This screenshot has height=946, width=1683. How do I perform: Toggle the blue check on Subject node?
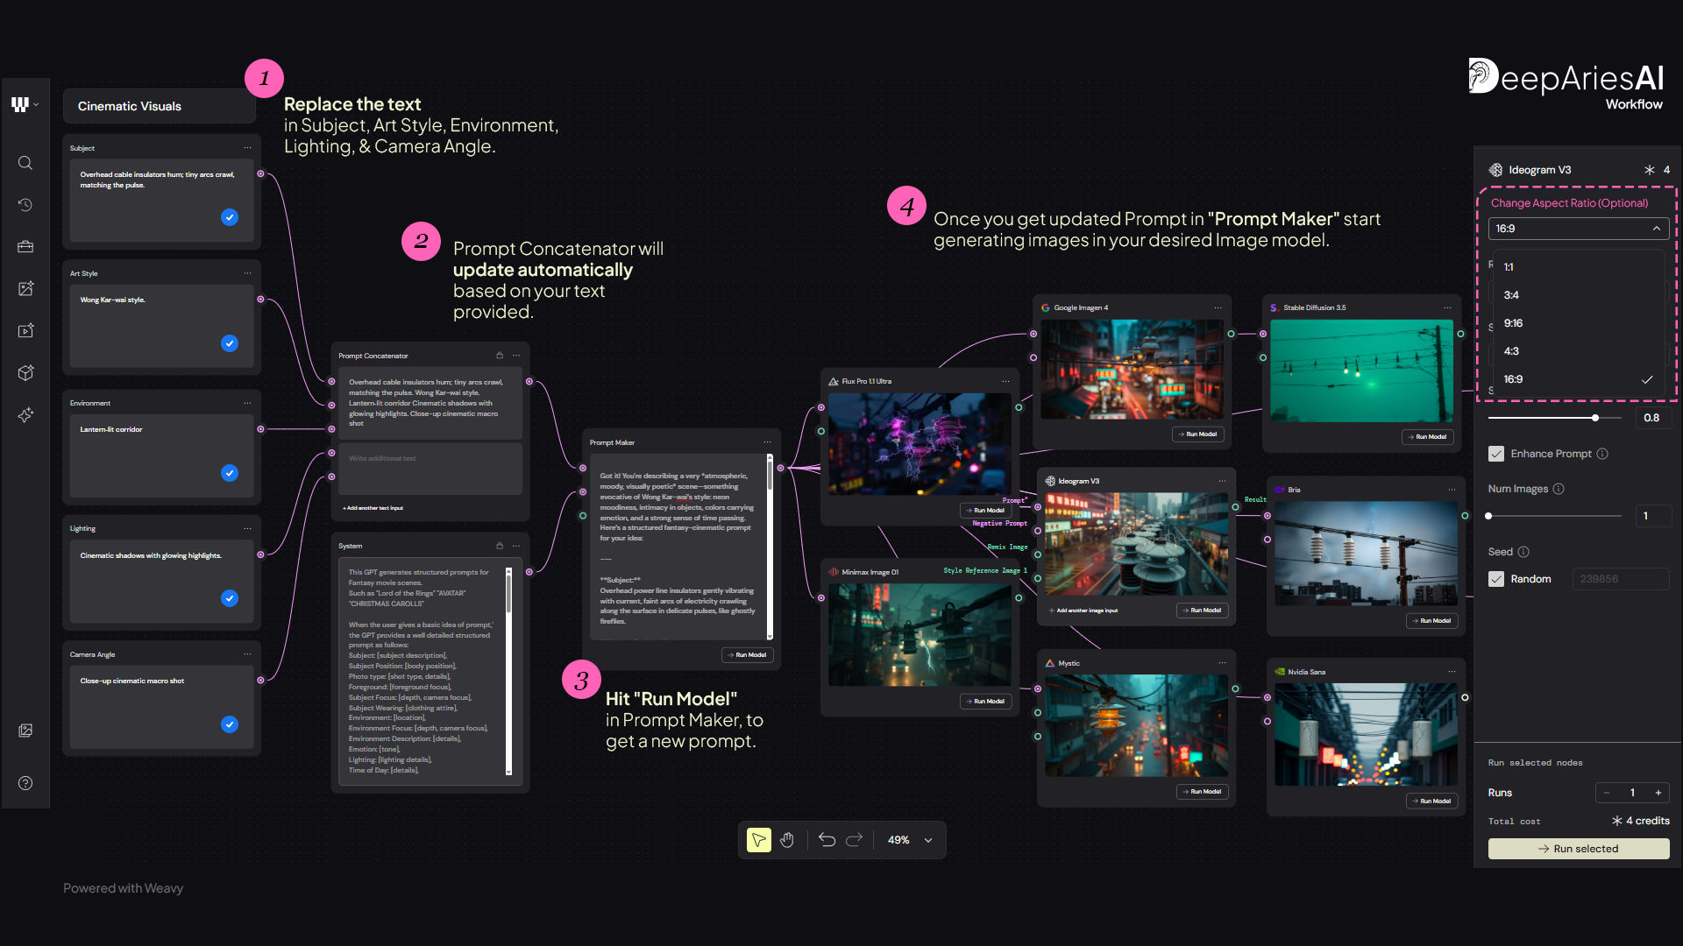pos(230,217)
